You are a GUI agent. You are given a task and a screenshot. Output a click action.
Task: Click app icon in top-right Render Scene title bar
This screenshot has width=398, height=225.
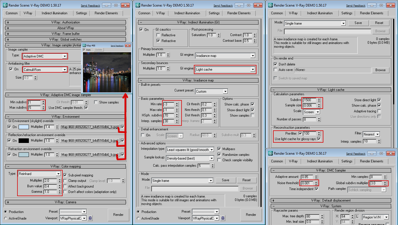click(270, 5)
